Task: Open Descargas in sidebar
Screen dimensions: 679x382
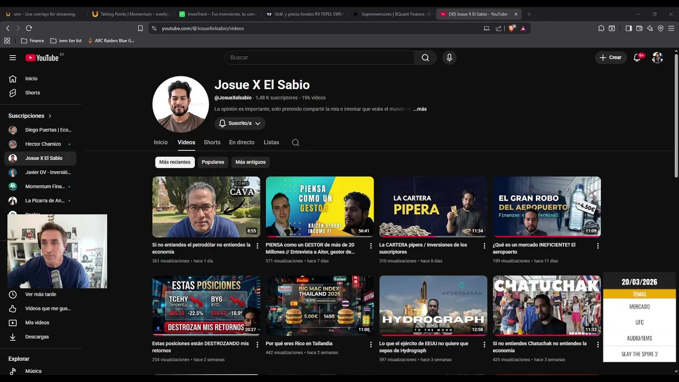Action: pos(40,337)
